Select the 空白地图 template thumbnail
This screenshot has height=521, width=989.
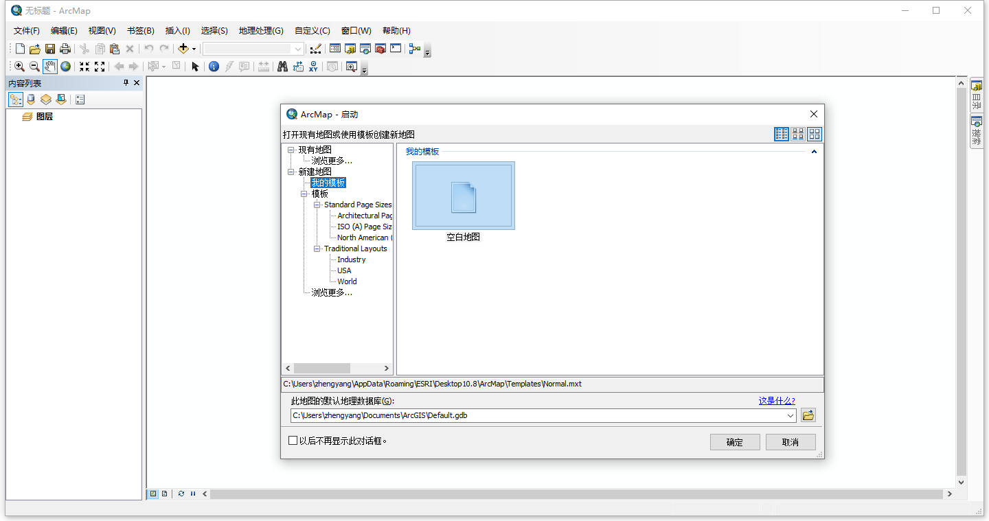click(x=464, y=196)
